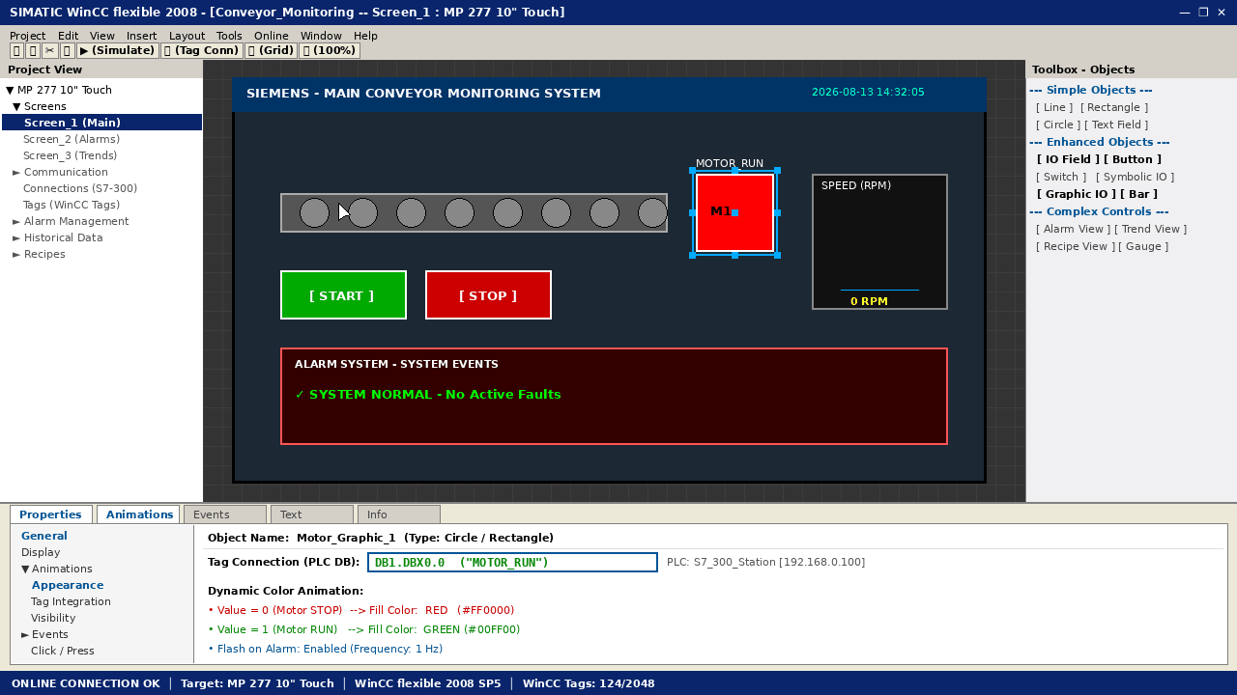Toggle the Grid toolbar button
The height and width of the screenshot is (695, 1237).
pyautogui.click(x=271, y=50)
